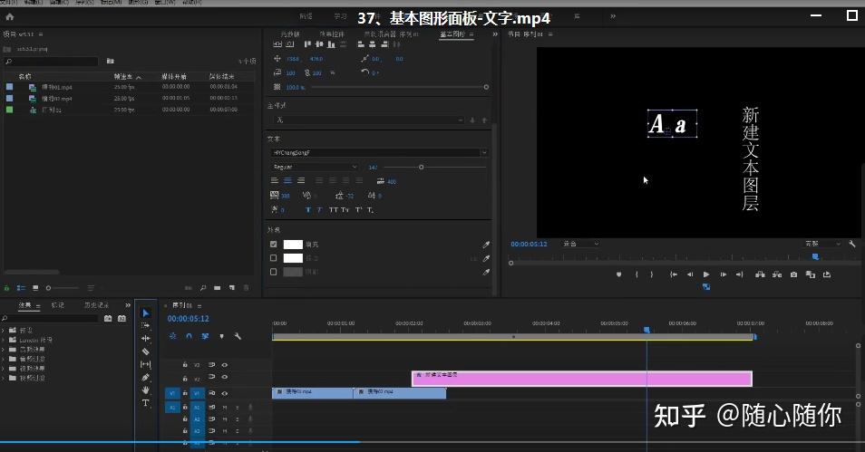Go to Out point in Program monitor

740,274
